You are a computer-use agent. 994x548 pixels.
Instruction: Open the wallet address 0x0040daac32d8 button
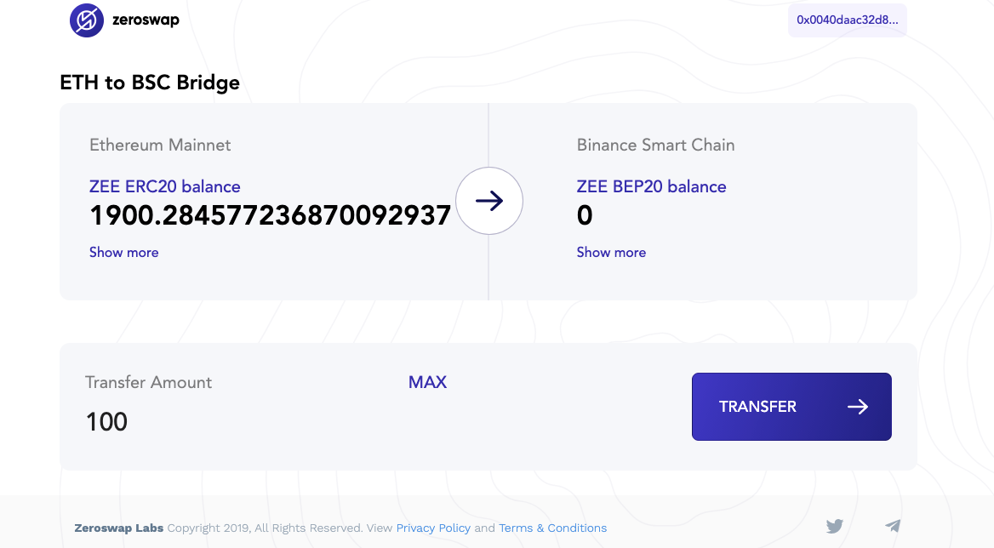coord(848,20)
